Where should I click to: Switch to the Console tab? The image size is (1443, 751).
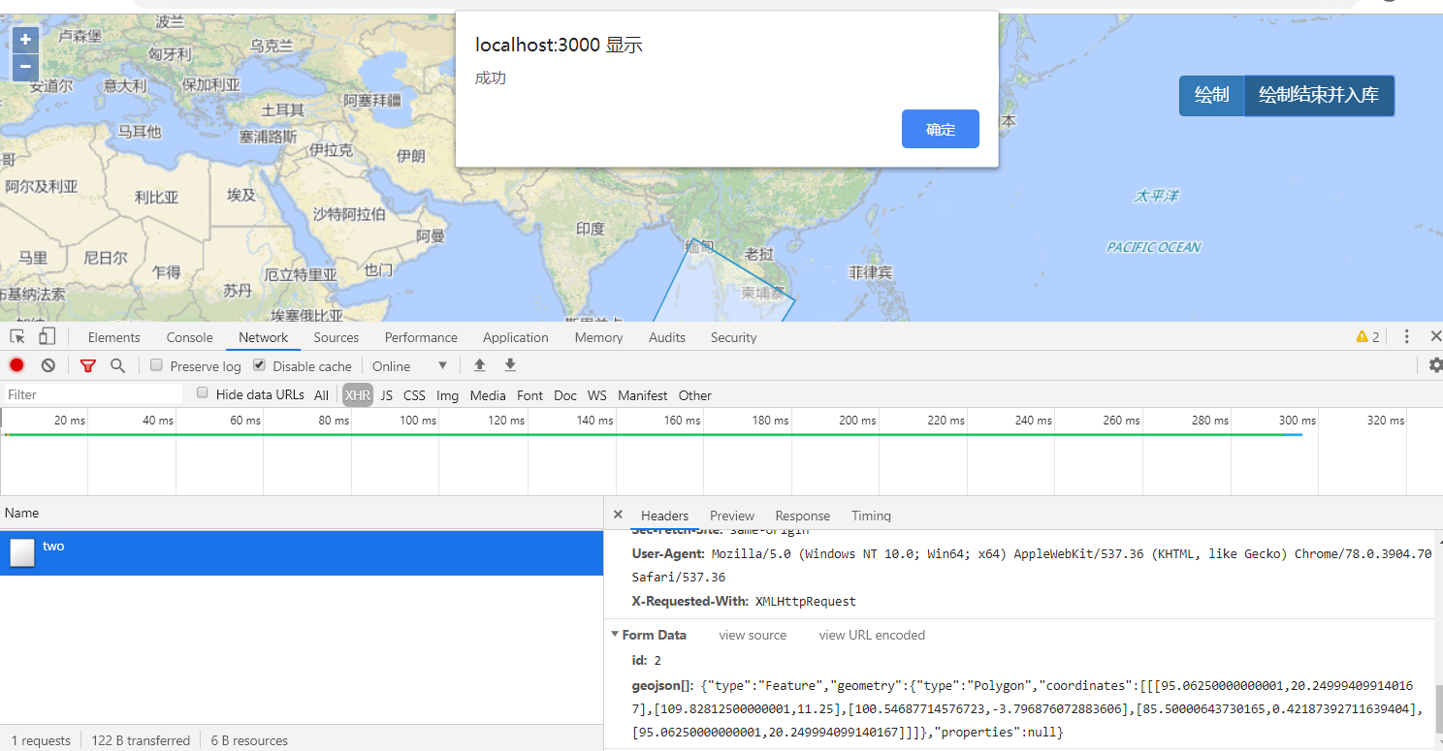[190, 337]
